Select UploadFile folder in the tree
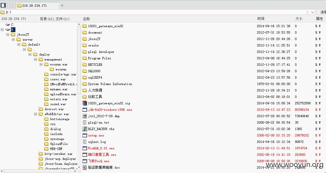The height and width of the screenshot is (173, 326). (59, 144)
